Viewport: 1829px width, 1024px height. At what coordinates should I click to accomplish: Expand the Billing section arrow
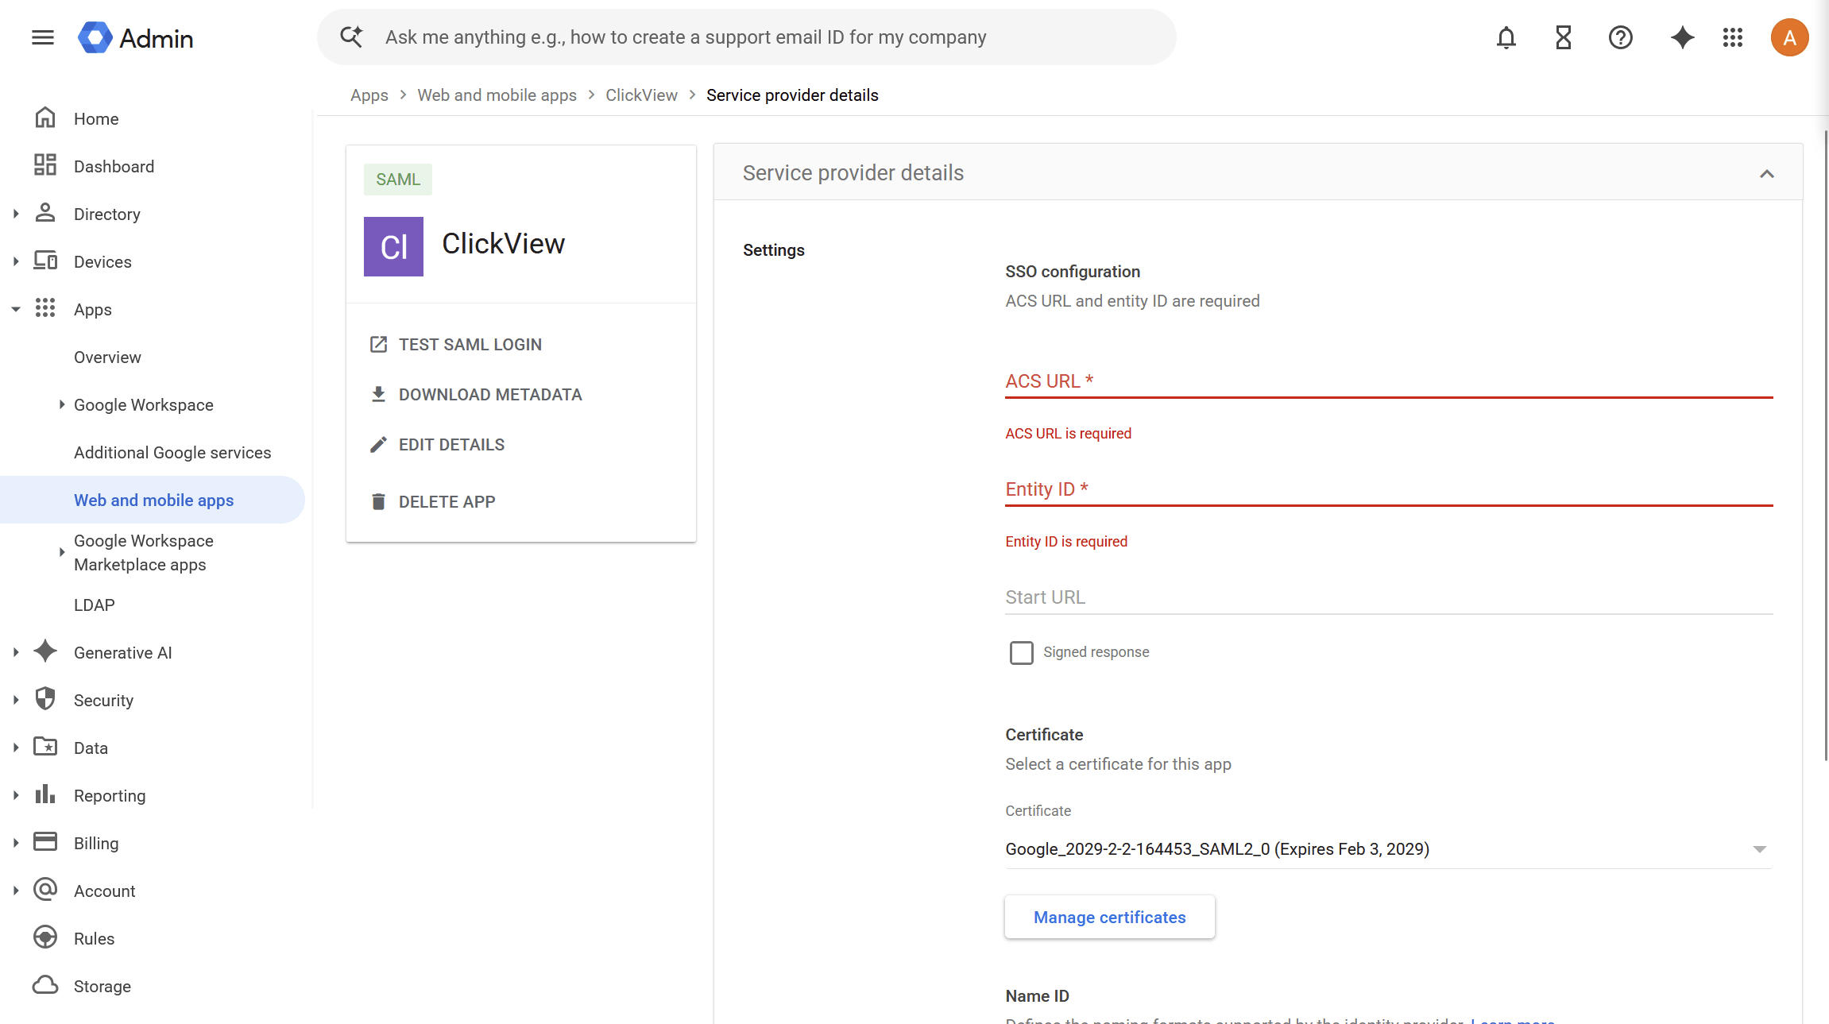pos(16,843)
